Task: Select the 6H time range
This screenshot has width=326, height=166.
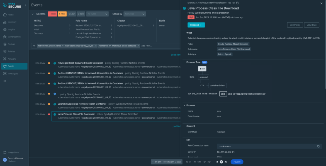Action: point(199,162)
